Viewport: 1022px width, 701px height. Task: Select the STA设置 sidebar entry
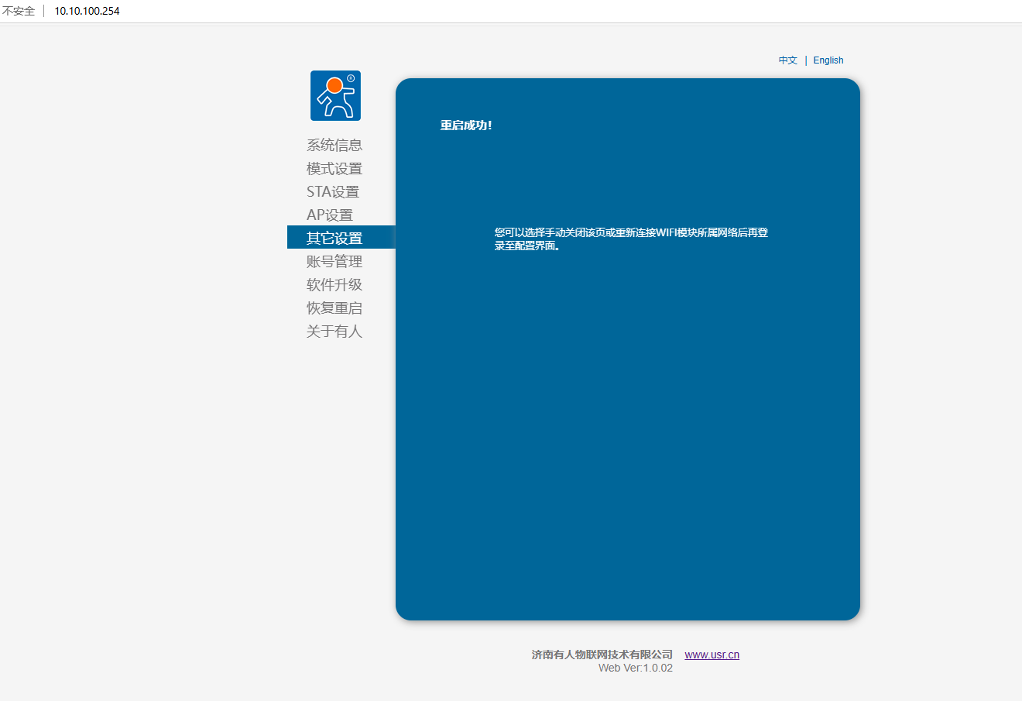(x=332, y=191)
